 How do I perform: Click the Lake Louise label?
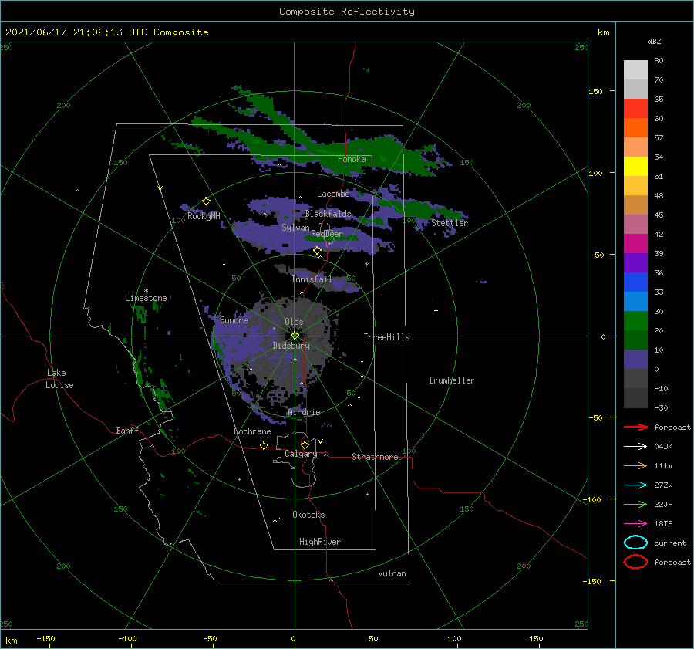(x=59, y=379)
